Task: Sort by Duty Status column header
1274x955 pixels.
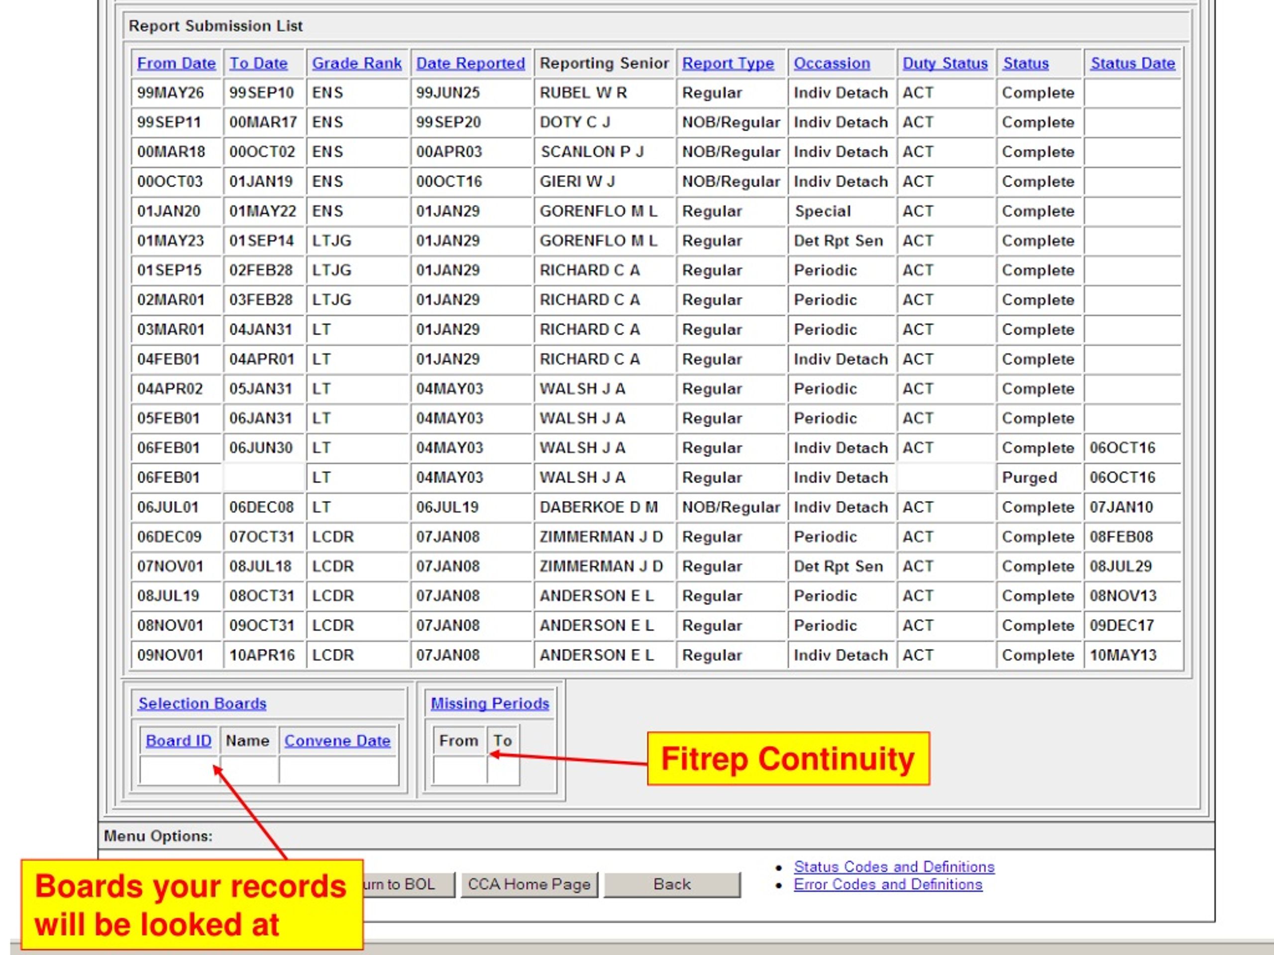Action: pos(945,63)
